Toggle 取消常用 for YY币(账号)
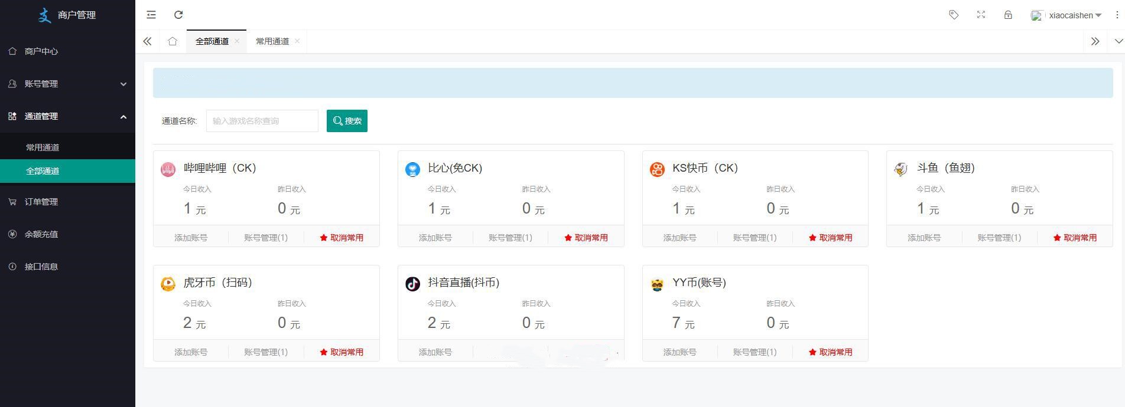The image size is (1125, 407). [x=830, y=352]
